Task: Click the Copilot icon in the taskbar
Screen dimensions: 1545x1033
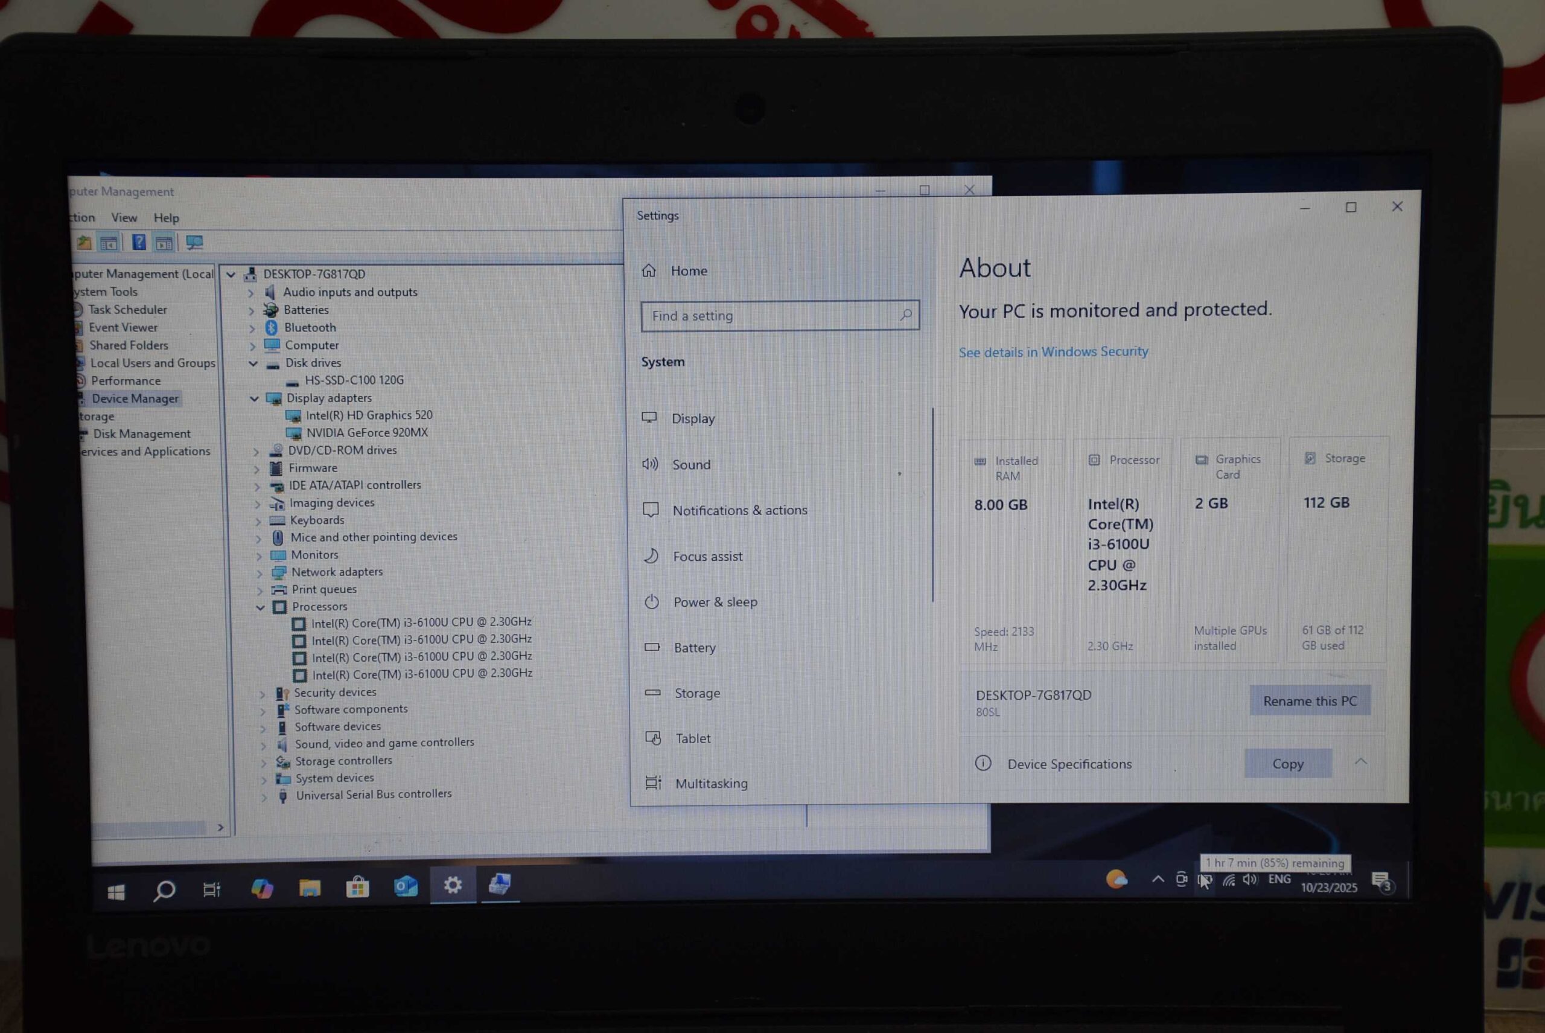Action: click(262, 889)
